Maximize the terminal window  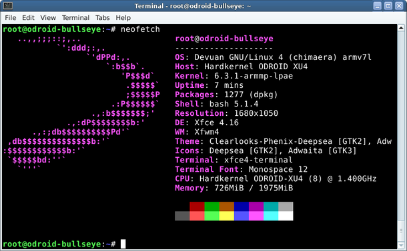pos(388,6)
